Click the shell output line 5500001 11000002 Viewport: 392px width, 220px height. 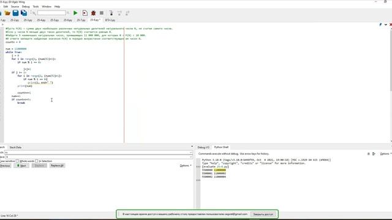(x=214, y=174)
